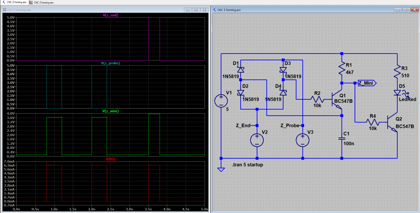Select the C1 capacitor symbol
This screenshot has width=420, height=213.
click(x=341, y=139)
